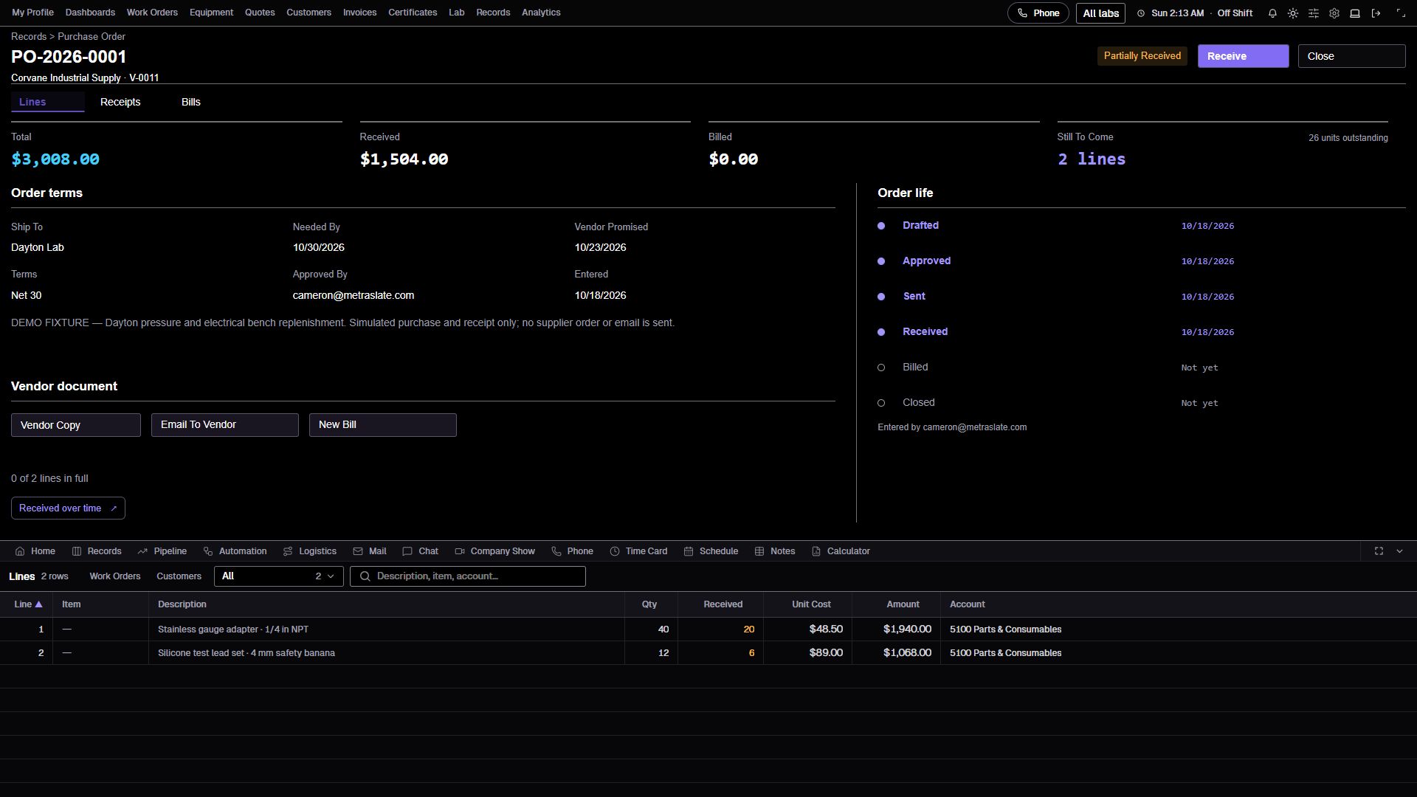This screenshot has width=1417, height=797.
Task: Click Email To Vendor button
Action: pos(225,425)
